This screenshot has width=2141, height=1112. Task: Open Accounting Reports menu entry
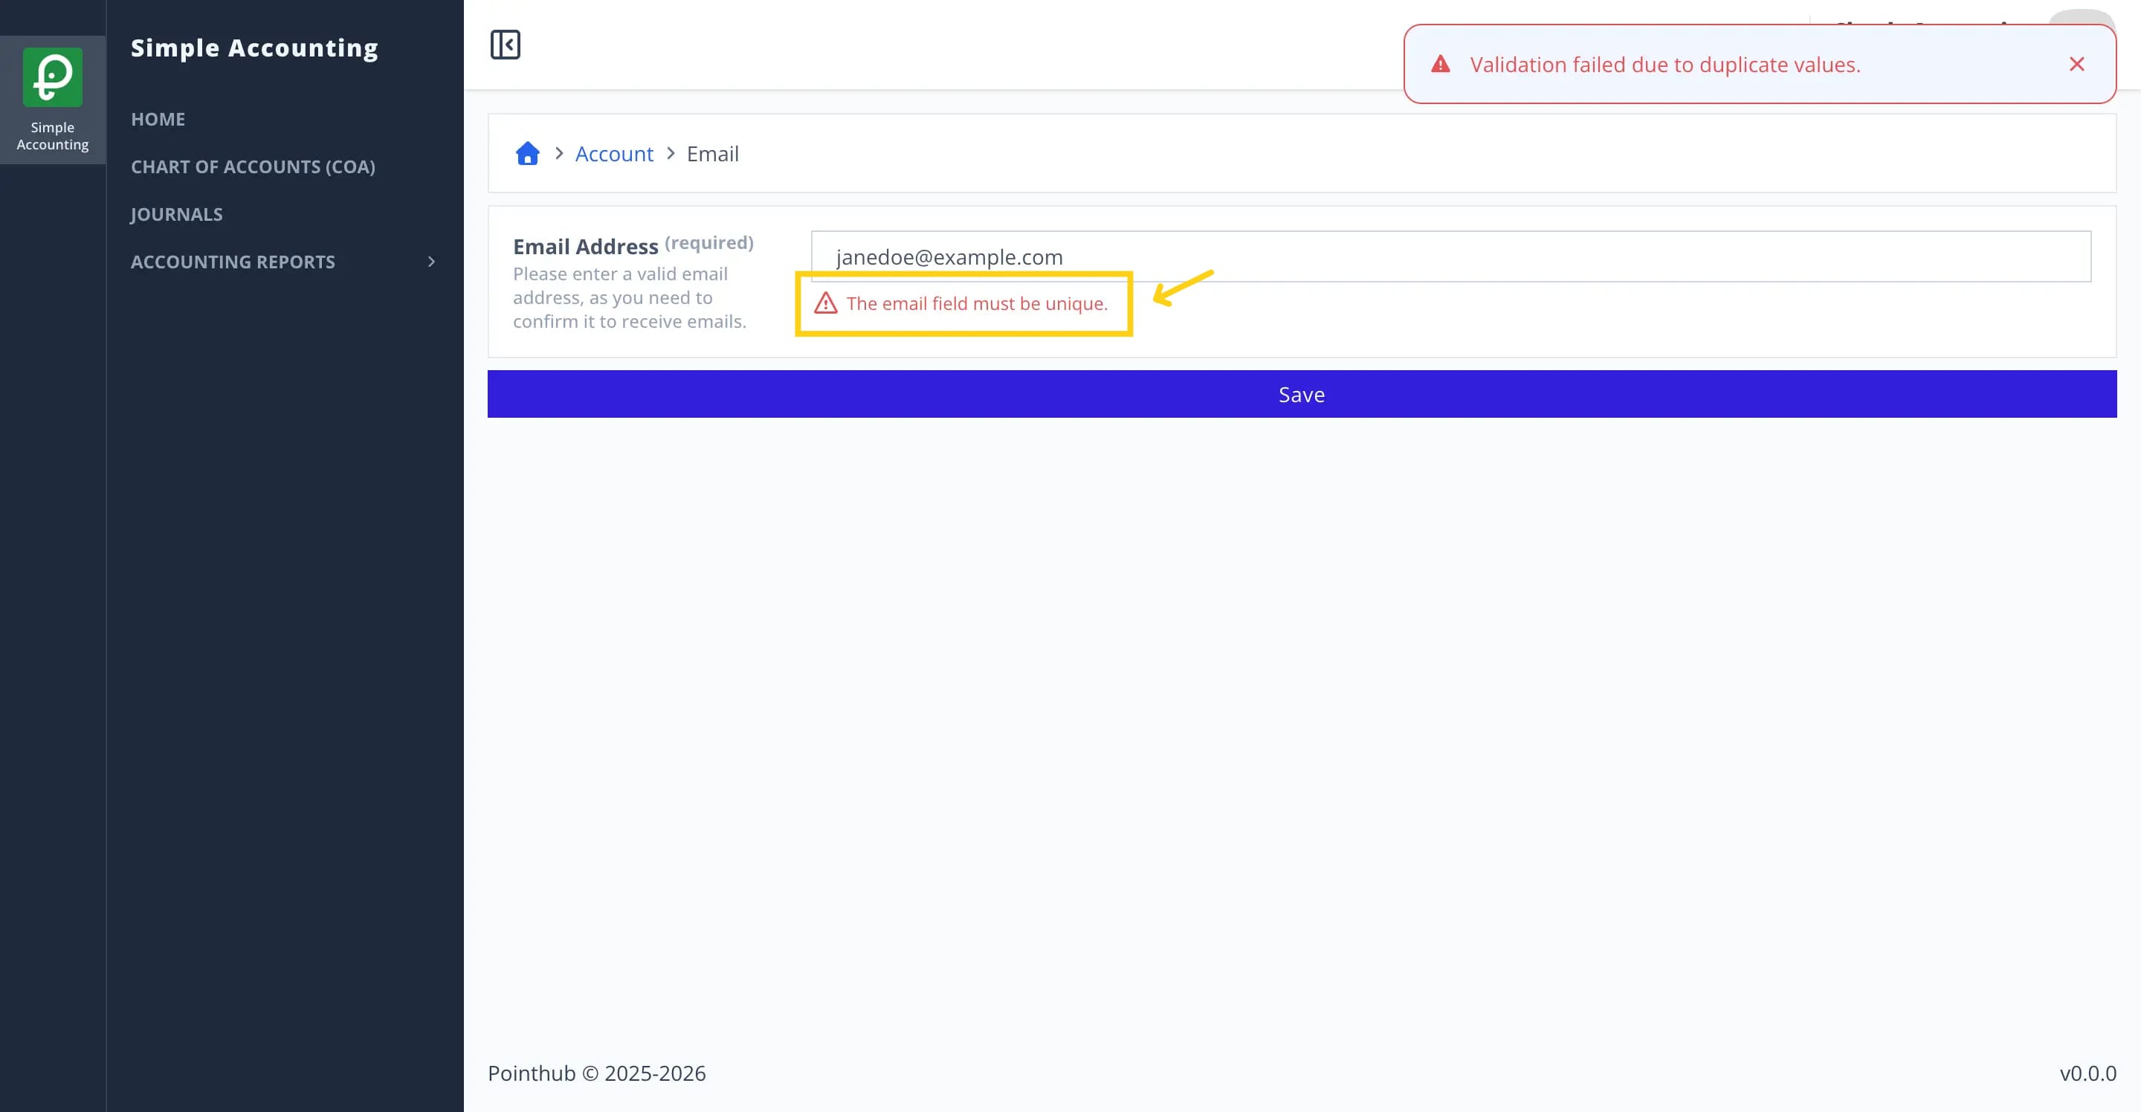coord(233,262)
